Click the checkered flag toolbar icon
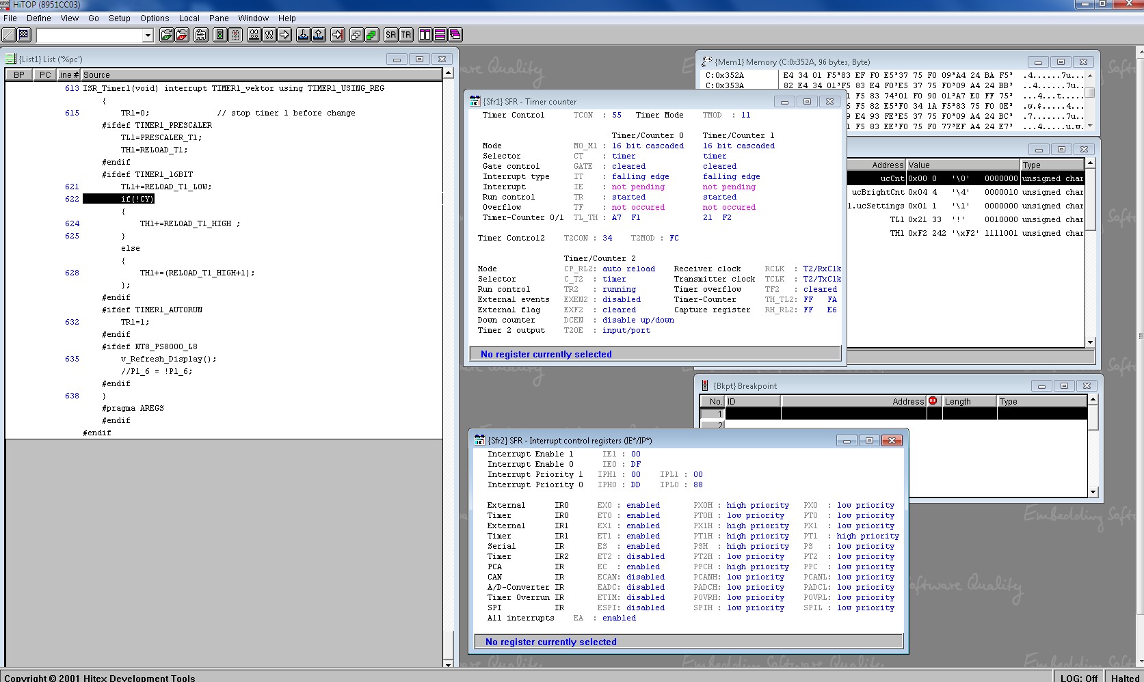 point(24,35)
